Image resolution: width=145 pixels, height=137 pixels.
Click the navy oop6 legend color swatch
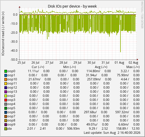[x=6, y=112]
